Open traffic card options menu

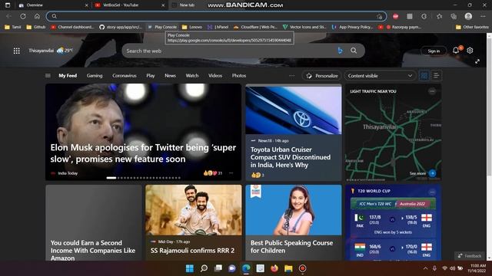[x=432, y=91]
